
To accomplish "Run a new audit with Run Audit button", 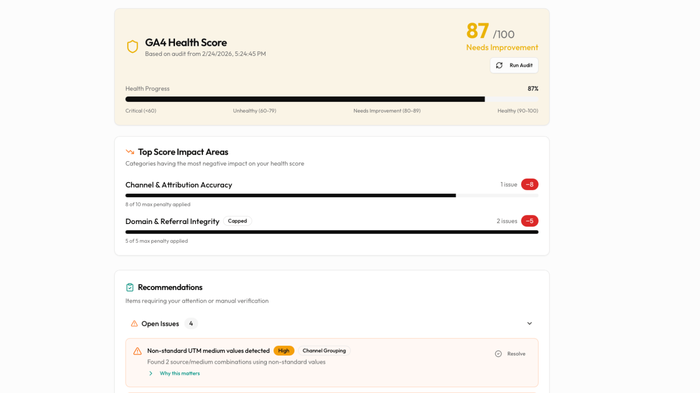I will 514,65.
